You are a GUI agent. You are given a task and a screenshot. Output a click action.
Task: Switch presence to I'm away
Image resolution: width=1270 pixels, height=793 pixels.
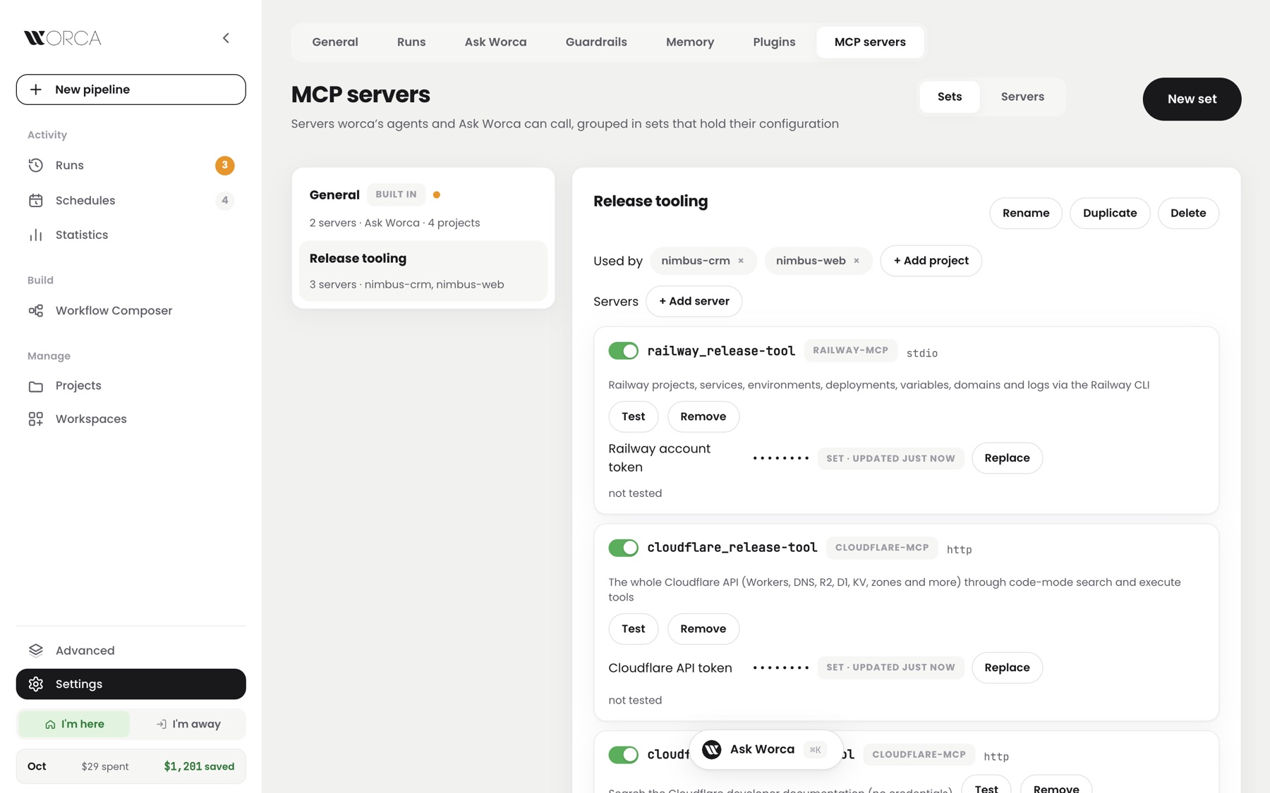coord(188,724)
